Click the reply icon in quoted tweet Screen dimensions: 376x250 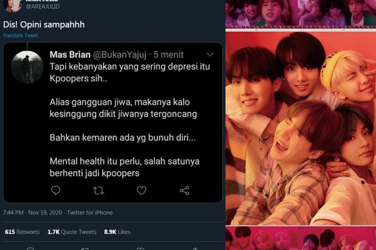pos(56,190)
